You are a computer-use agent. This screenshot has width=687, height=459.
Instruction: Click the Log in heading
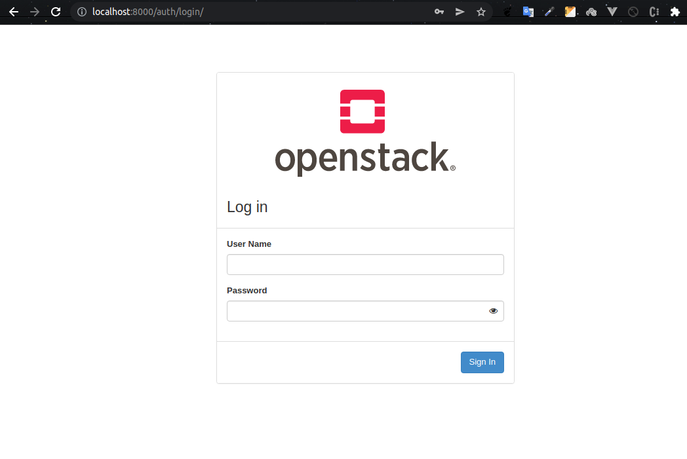point(247,207)
